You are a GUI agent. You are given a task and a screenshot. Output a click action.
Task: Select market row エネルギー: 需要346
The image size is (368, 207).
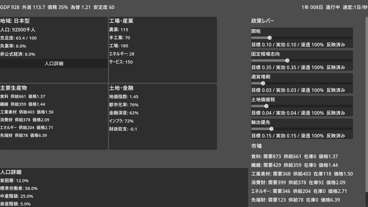pyautogui.click(x=299, y=191)
